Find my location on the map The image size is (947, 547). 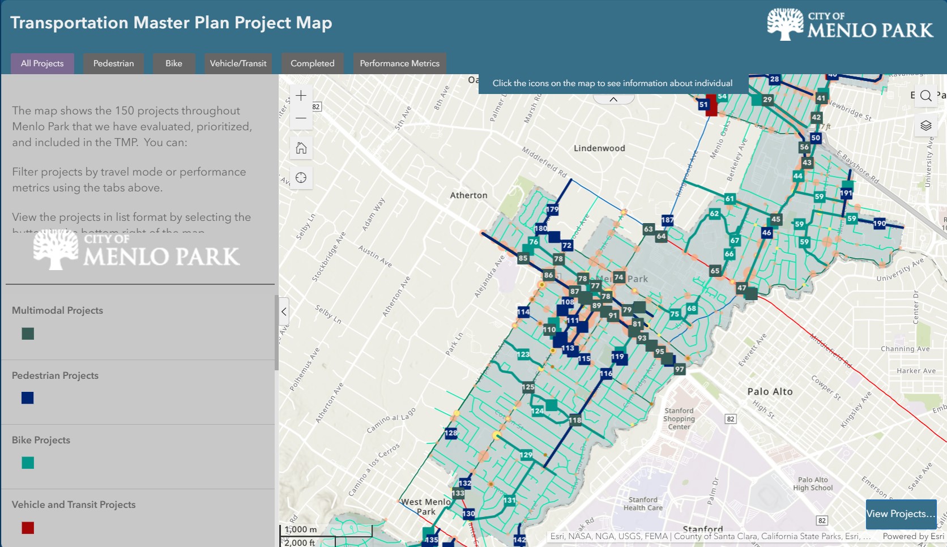[301, 178]
